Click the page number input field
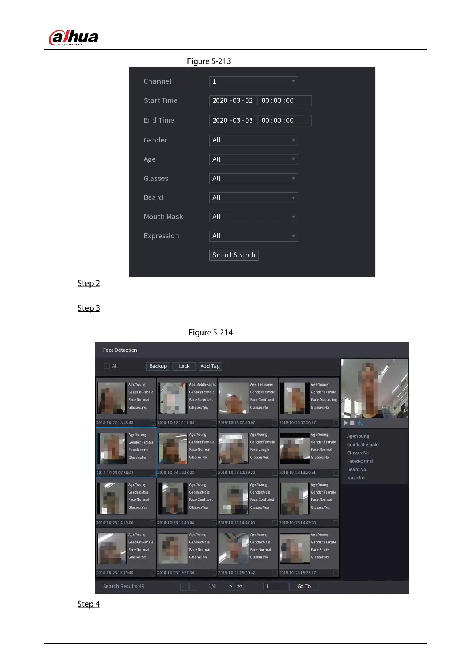 pos(276,586)
